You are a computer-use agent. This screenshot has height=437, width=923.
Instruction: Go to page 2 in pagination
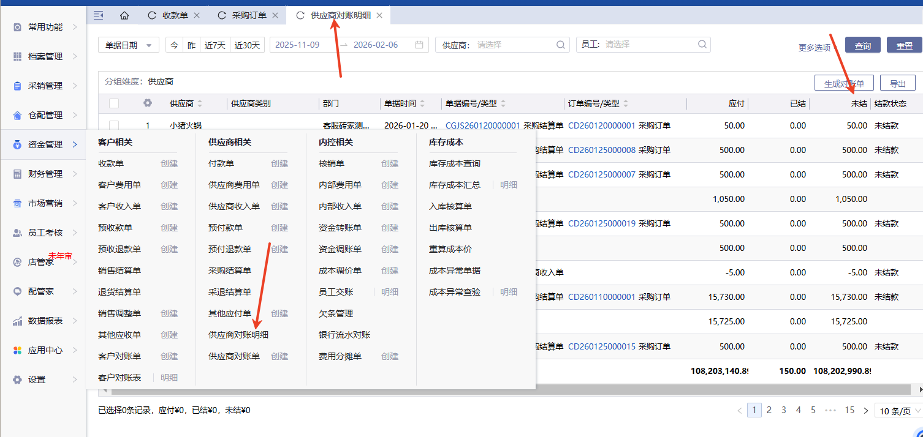(769, 410)
